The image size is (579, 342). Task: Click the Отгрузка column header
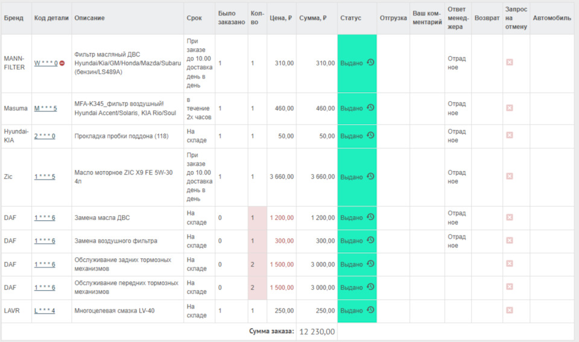tap(393, 17)
